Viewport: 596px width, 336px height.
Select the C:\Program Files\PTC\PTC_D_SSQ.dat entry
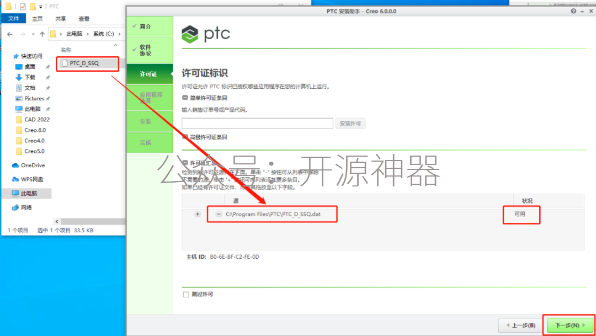(273, 214)
